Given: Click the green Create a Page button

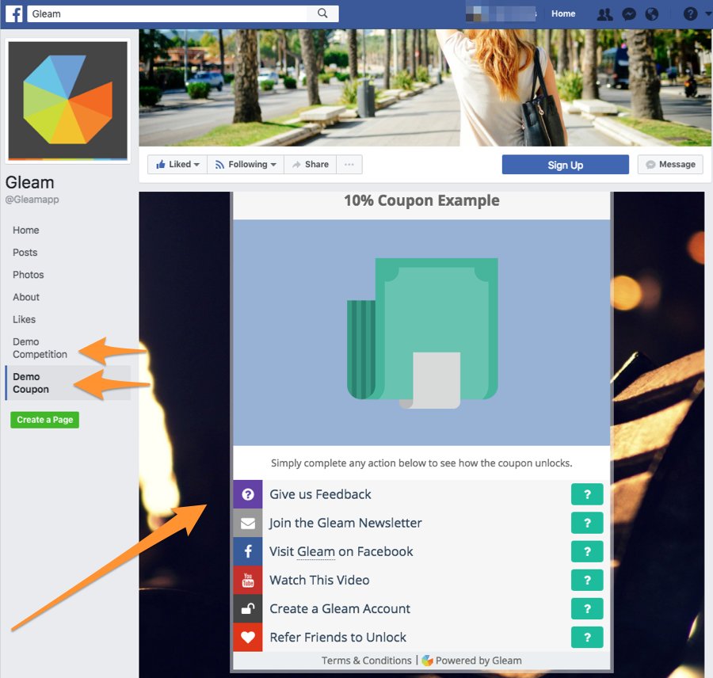Looking at the screenshot, I should (x=44, y=420).
